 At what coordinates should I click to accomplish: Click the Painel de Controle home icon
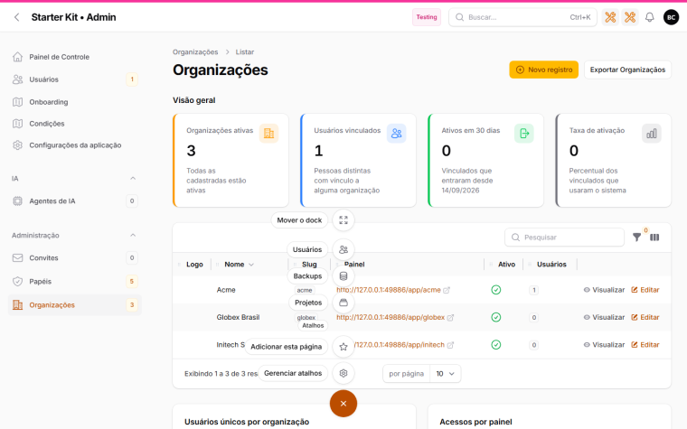17,57
